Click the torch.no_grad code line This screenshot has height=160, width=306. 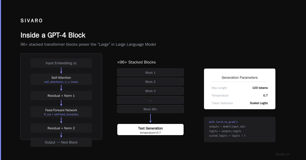(224, 122)
